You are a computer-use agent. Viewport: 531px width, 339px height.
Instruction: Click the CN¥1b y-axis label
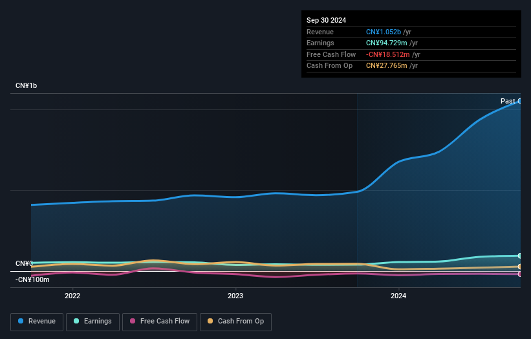[26, 85]
